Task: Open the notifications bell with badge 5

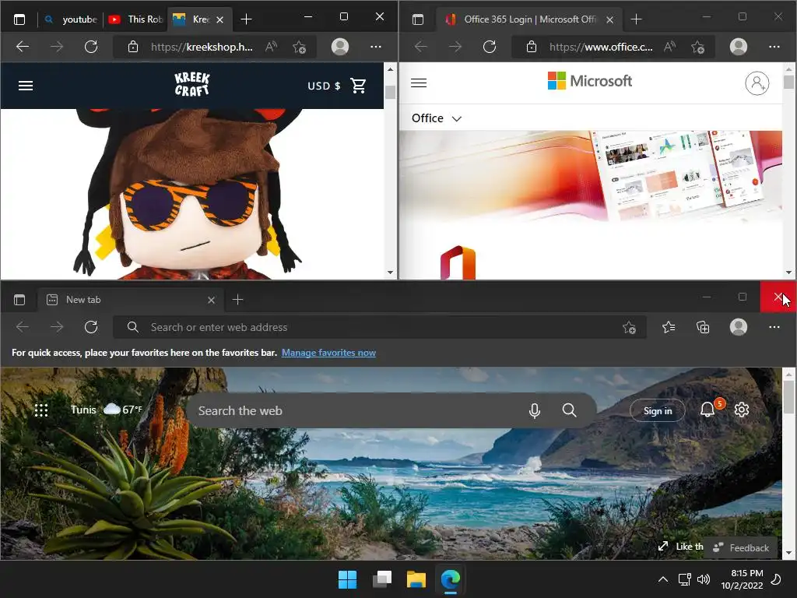Action: pos(708,410)
